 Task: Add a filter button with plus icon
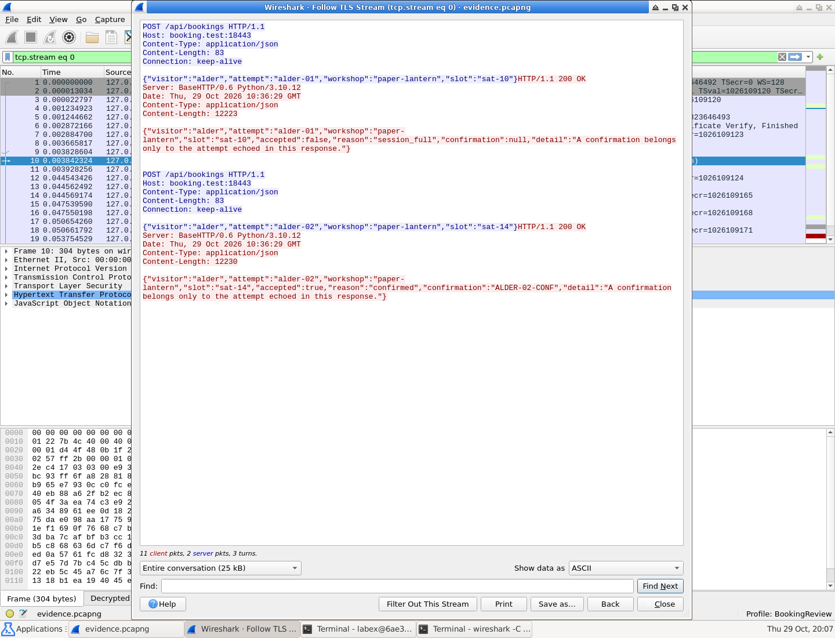coord(820,57)
